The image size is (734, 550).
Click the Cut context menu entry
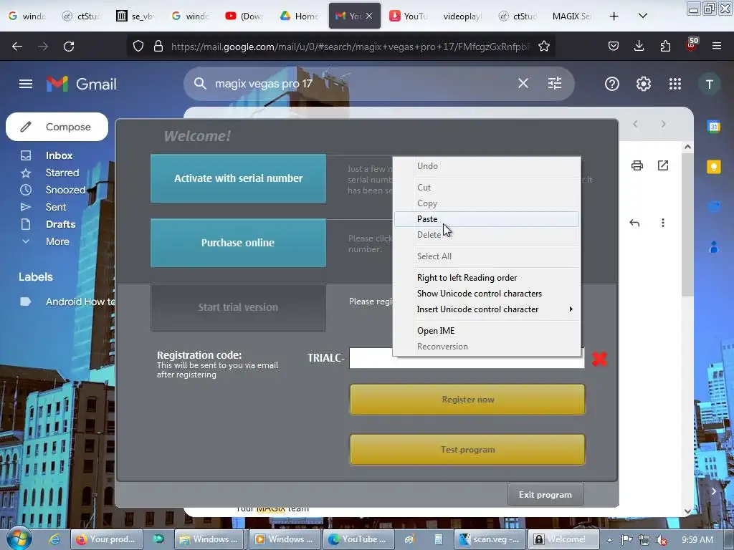[x=487, y=188]
